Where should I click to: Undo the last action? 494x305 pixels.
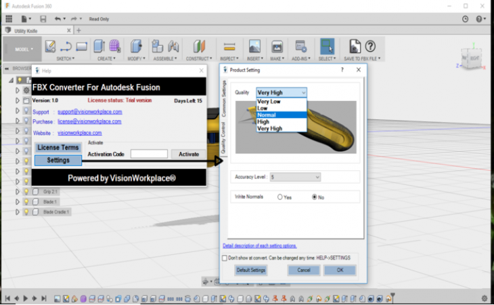(x=58, y=19)
